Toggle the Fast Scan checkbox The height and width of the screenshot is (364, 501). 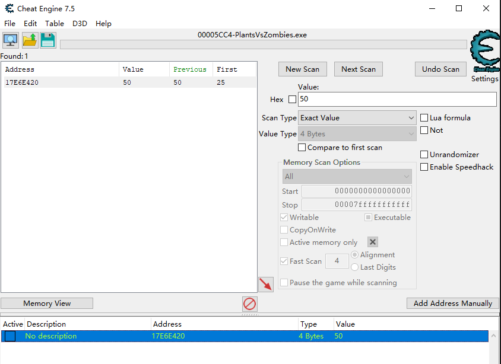tap(284, 261)
